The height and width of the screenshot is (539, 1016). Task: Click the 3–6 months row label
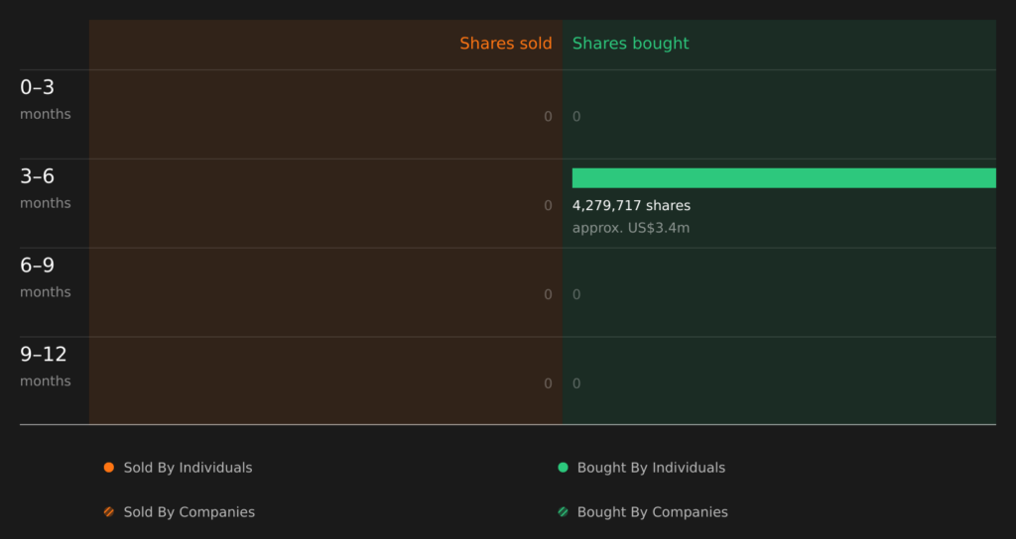coord(45,188)
